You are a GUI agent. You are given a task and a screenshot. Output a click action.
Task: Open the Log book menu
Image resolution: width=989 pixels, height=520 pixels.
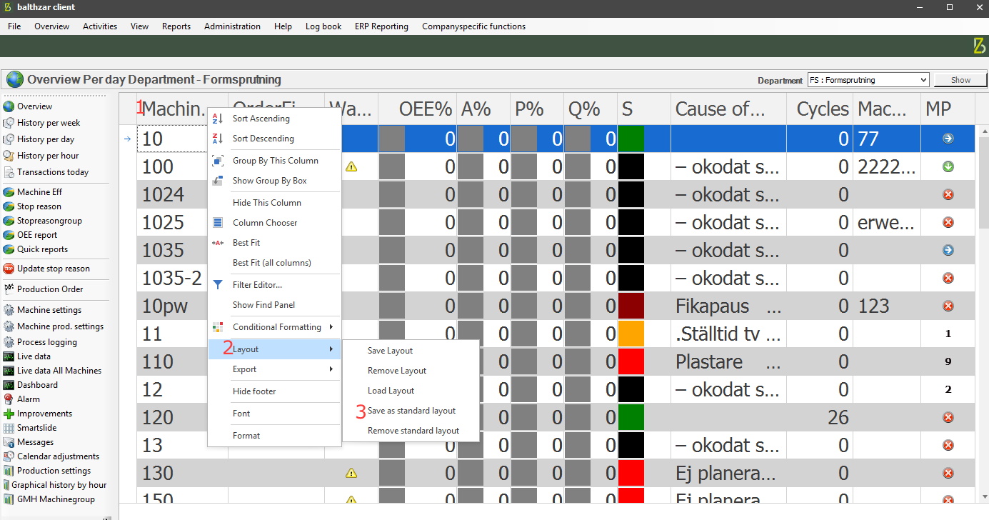[323, 26]
